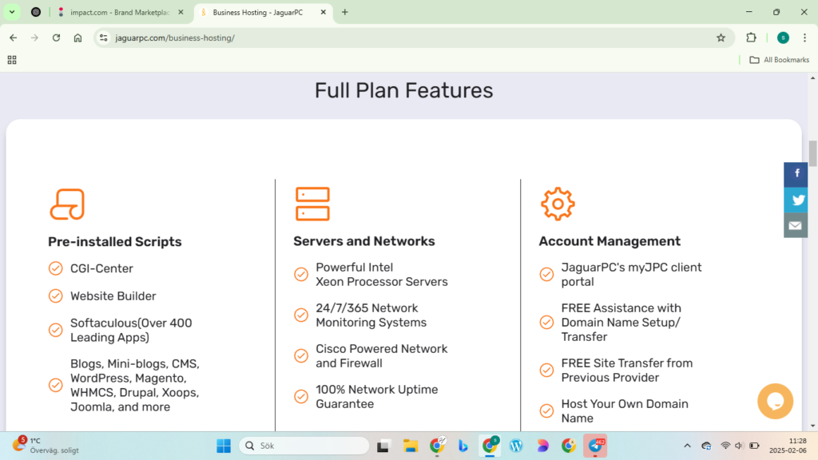This screenshot has height=460, width=818.
Task: Click the checkmark beside 100% Network Uptime Guarantee
Action: (301, 396)
